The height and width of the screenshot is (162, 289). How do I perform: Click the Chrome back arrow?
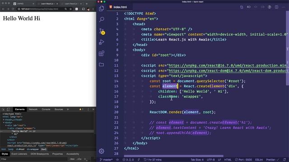pyautogui.click(x=3, y=9)
